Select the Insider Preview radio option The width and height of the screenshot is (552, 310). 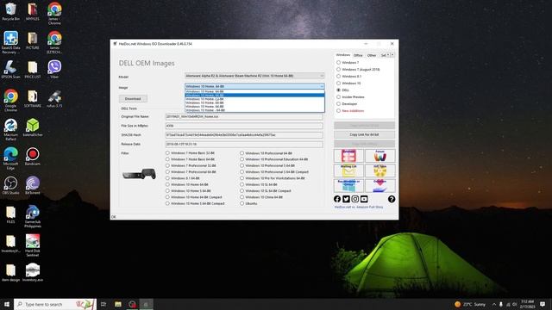pyautogui.click(x=338, y=96)
